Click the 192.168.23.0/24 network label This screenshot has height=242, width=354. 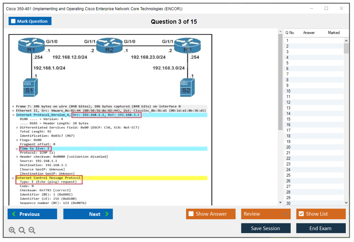(x=148, y=57)
